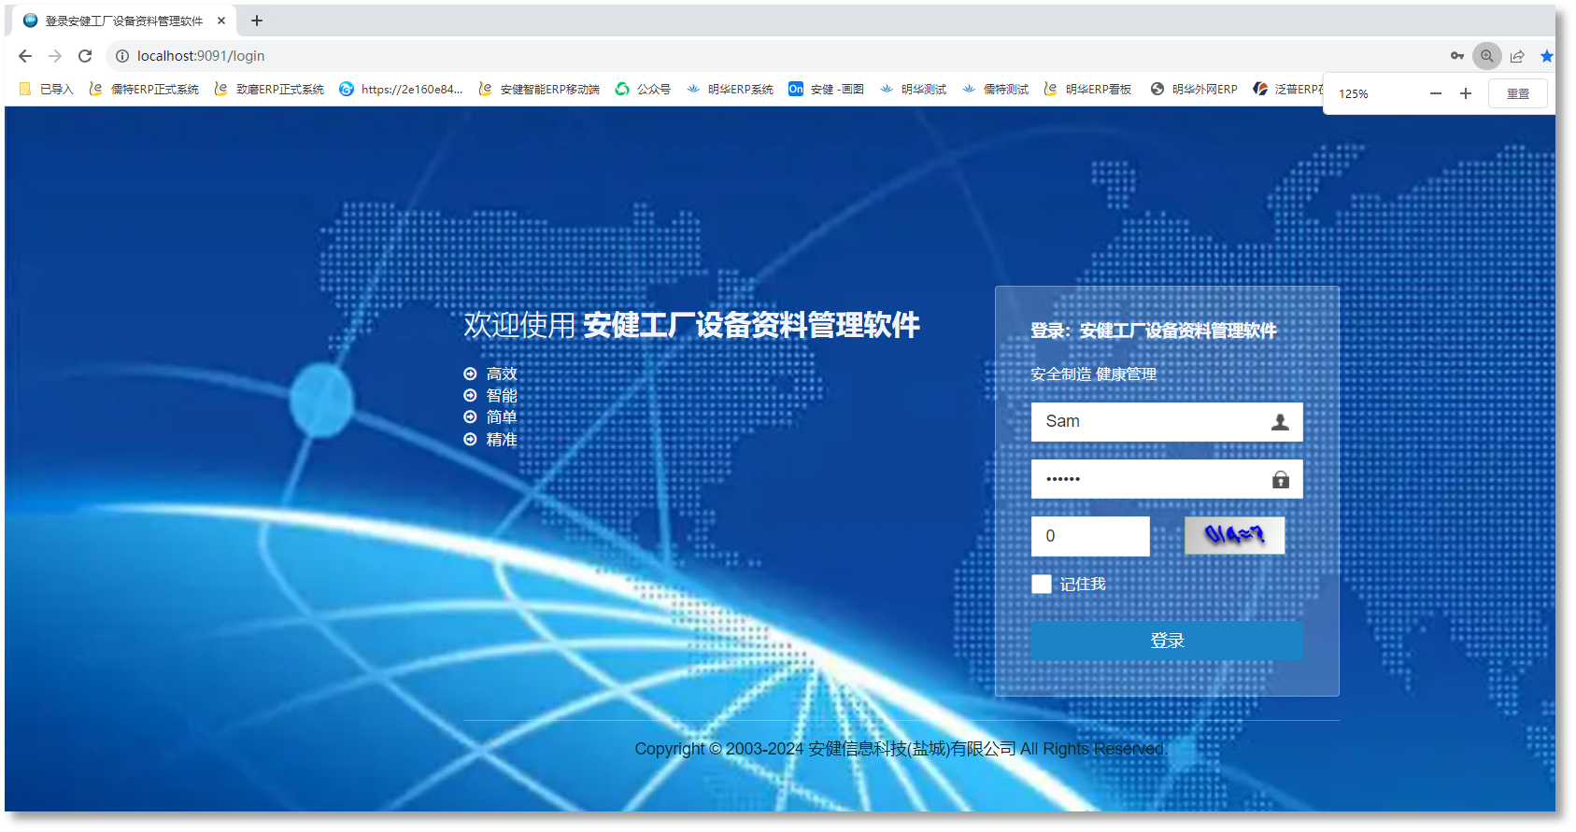Click the share page icon

(x=1517, y=56)
